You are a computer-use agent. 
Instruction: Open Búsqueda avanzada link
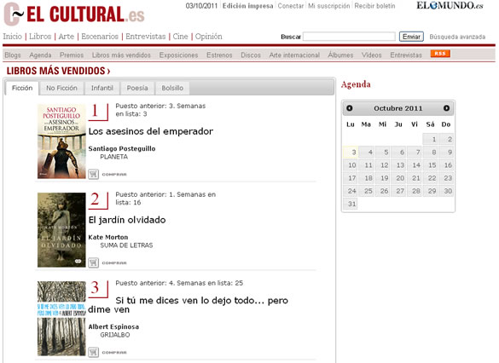(x=457, y=37)
